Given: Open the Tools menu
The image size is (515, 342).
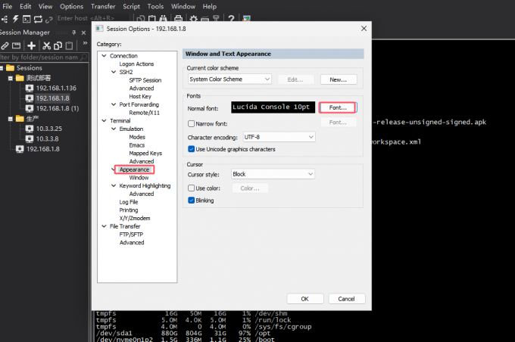Looking at the screenshot, I should tap(155, 6).
